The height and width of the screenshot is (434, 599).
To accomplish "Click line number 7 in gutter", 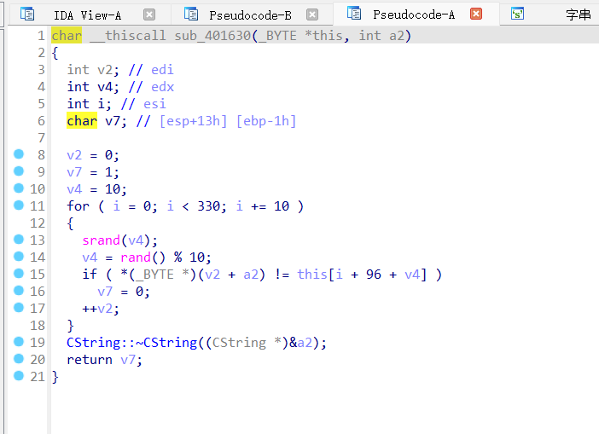I will (41, 138).
